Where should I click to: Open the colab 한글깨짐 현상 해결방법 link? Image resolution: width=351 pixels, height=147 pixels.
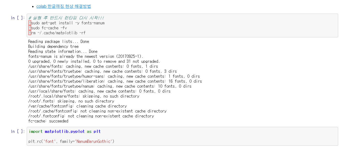pyautogui.click(x=64, y=6)
